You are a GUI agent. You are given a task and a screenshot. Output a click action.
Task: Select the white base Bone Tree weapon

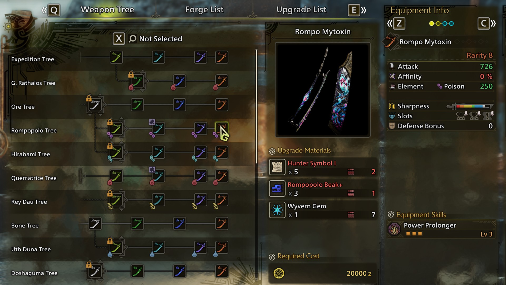95,224
